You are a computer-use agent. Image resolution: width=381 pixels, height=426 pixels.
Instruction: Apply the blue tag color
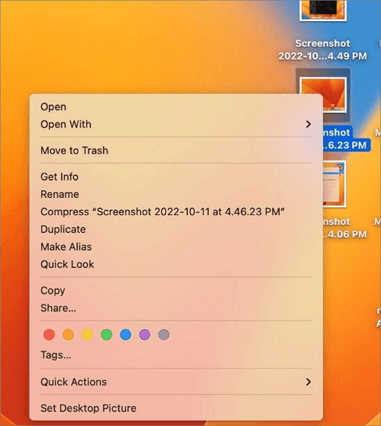(x=126, y=335)
